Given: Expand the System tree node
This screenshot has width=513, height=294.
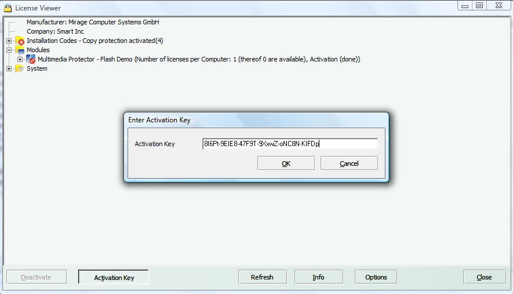Looking at the screenshot, I should point(9,69).
